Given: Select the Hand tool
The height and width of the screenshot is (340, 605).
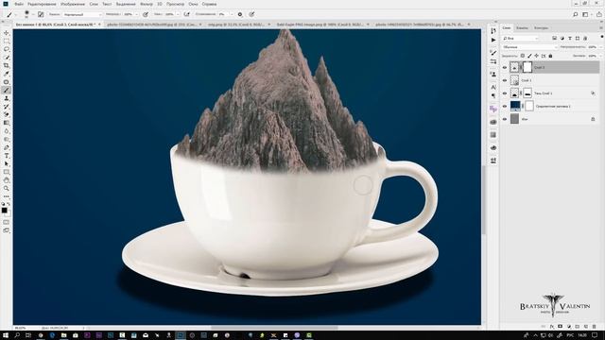Looking at the screenshot, I should (7, 180).
